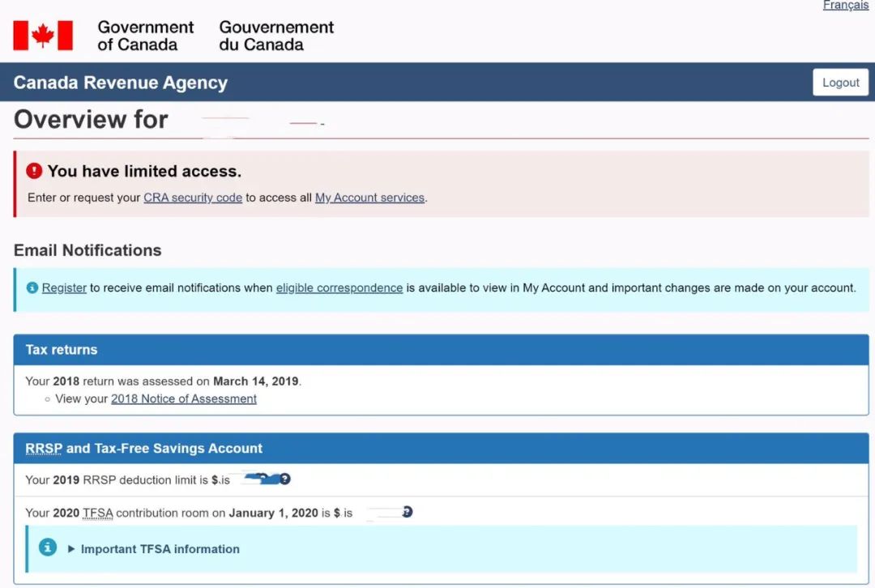This screenshot has width=875, height=588.
Task: Expand the Important TFSA information section
Action: pyautogui.click(x=160, y=548)
